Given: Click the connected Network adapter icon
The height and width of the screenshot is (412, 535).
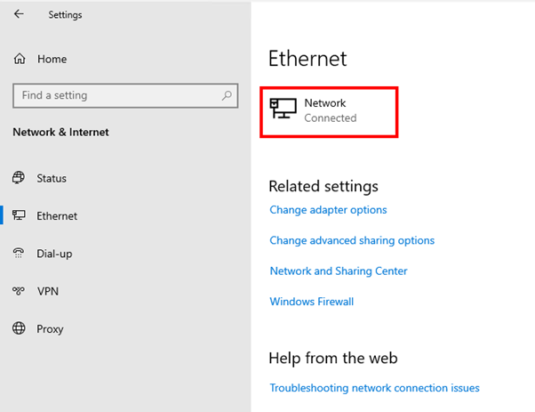Looking at the screenshot, I should 283,109.
